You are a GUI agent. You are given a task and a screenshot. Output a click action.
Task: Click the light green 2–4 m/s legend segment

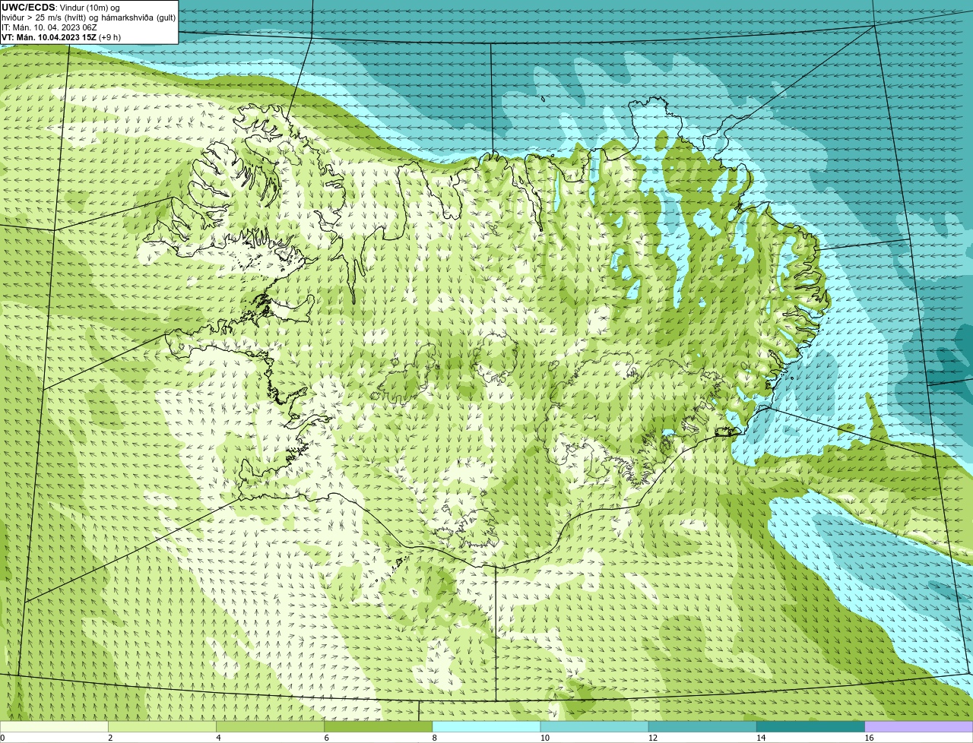(x=162, y=726)
